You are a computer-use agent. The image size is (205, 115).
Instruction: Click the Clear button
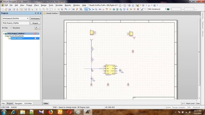click(x=198, y=103)
